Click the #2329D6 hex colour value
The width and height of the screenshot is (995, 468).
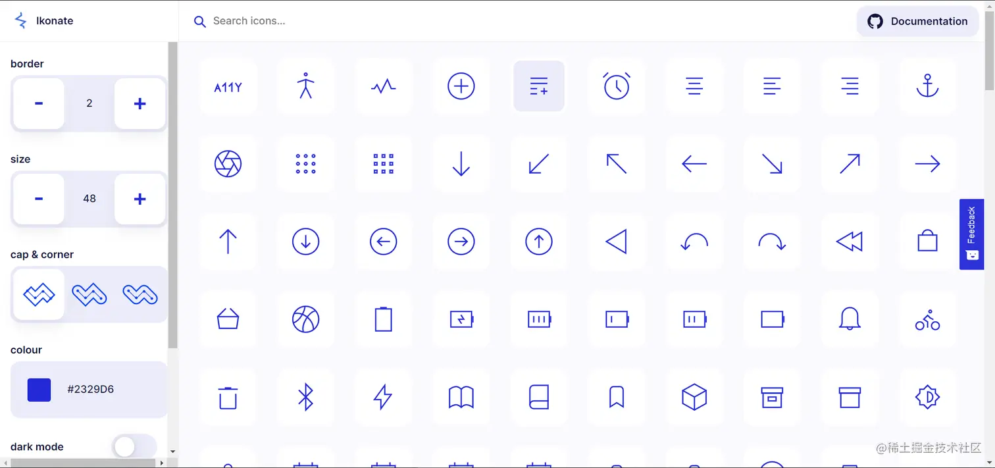click(x=91, y=389)
